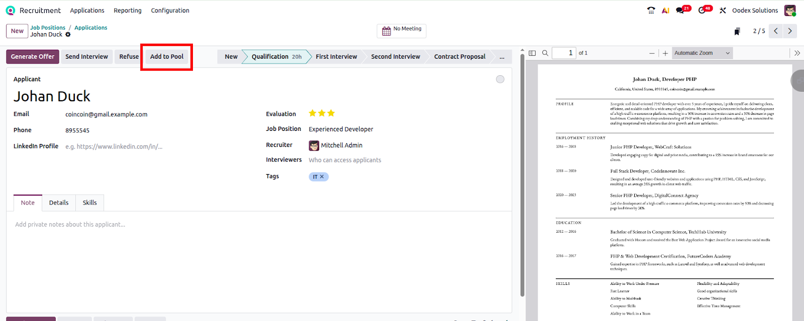804x321 pixels.
Task: Open the activities clock icon
Action: 702,10
